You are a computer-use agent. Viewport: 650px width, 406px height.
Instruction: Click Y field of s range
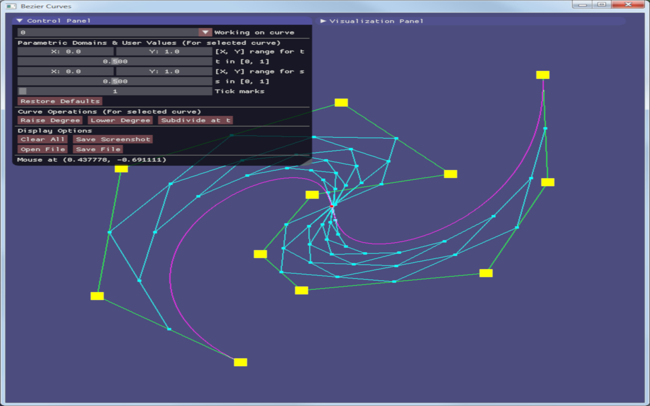click(x=164, y=71)
